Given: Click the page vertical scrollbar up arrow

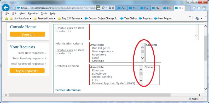Looking at the screenshot, I should coord(206,26).
